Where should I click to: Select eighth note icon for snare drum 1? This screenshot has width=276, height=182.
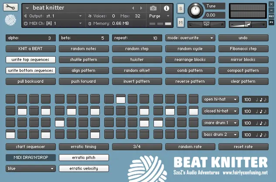(x=261, y=123)
